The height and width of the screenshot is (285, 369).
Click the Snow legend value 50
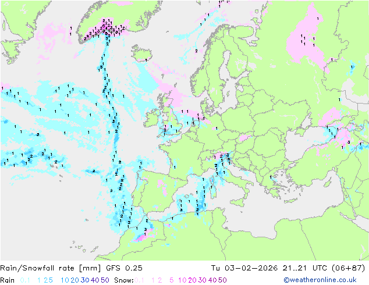click(222, 280)
